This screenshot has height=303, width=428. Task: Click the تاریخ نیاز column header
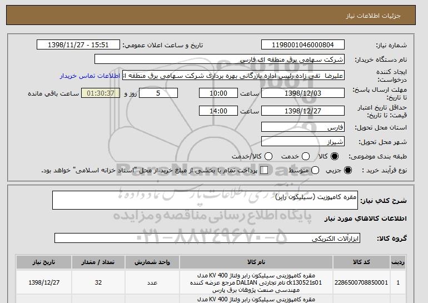(x=44, y=262)
